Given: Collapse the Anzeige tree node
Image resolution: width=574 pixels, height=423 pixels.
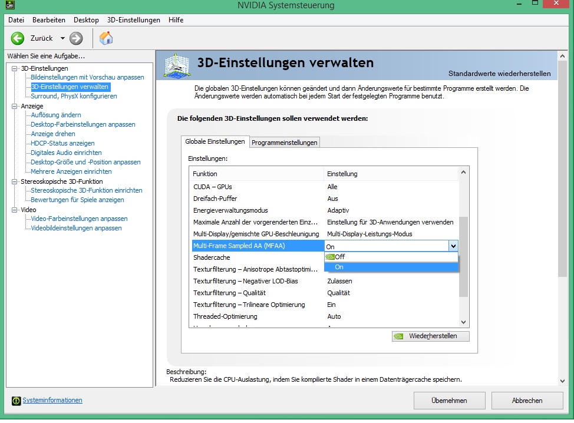Looking at the screenshot, I should click(x=15, y=106).
